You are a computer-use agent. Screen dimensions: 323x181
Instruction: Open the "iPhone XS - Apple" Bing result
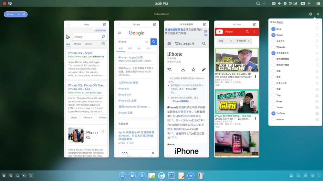(80, 53)
